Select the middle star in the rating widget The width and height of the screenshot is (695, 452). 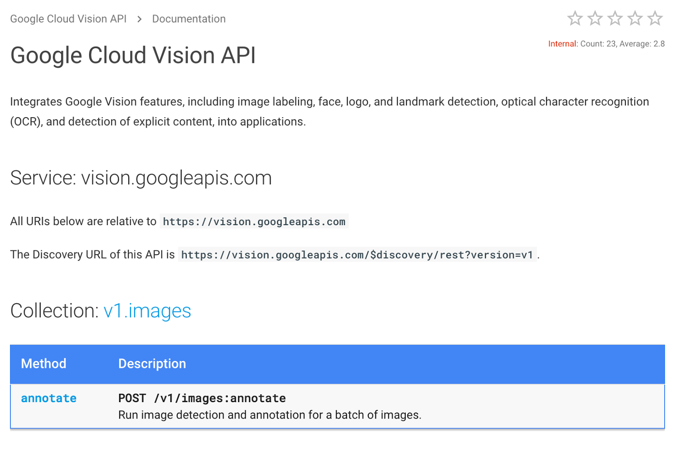(615, 18)
